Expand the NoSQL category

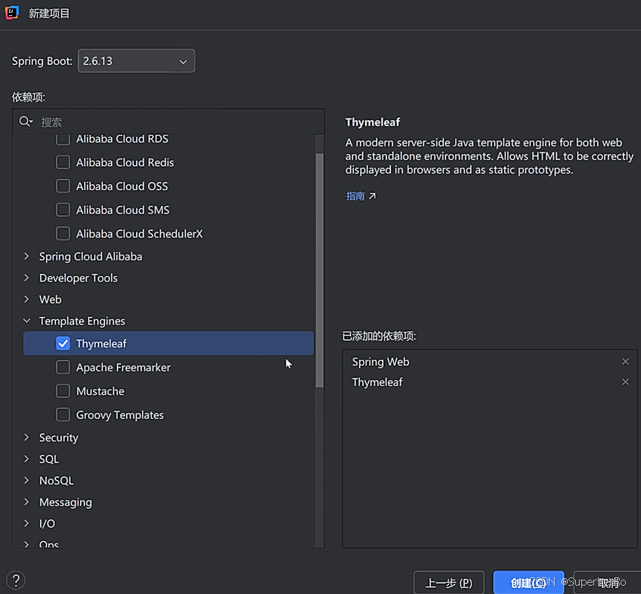26,480
